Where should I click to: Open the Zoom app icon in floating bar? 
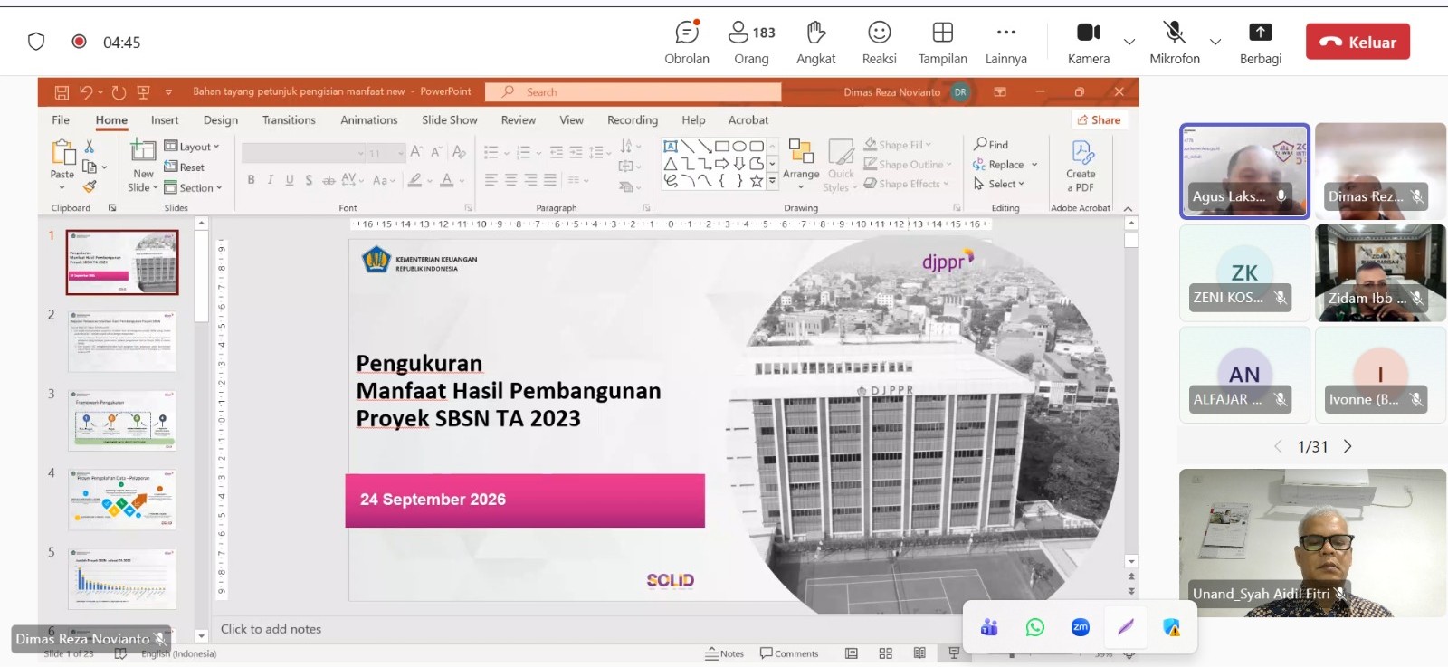tap(1080, 627)
